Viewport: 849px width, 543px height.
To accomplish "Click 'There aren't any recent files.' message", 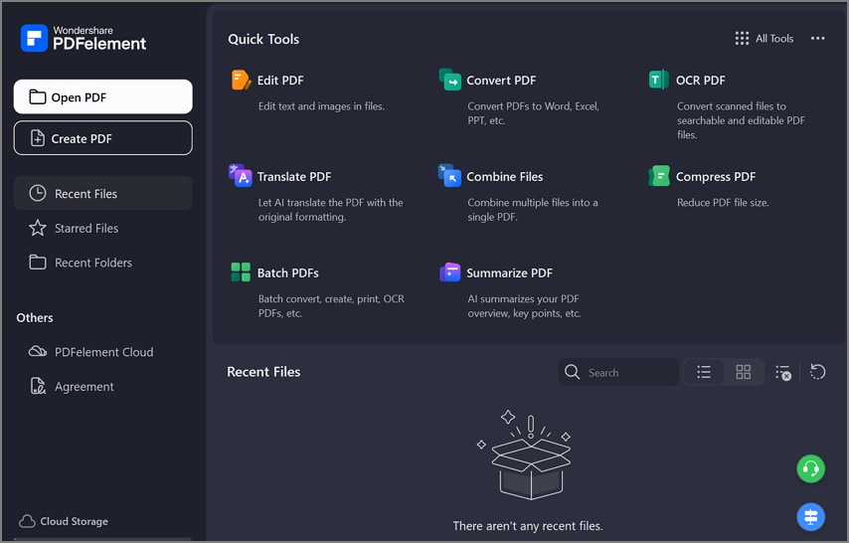I will tap(528, 526).
